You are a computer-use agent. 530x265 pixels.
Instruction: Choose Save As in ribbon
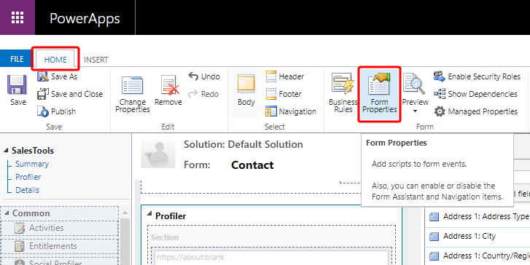tap(58, 76)
